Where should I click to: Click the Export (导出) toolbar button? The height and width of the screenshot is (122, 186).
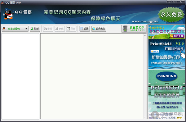point(71,29)
